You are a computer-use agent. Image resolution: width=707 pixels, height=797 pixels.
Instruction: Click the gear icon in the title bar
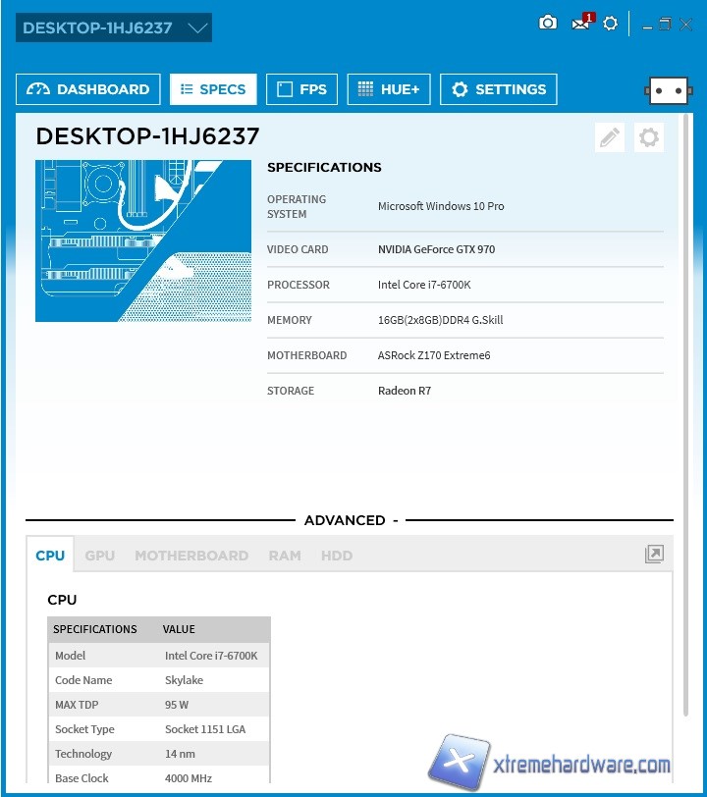pos(611,24)
